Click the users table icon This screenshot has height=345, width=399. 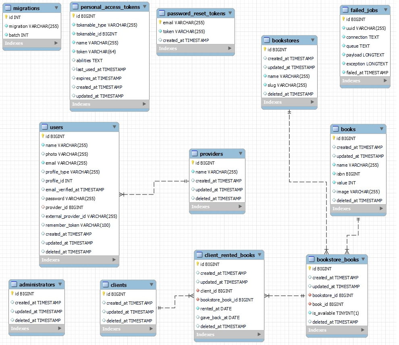44,127
